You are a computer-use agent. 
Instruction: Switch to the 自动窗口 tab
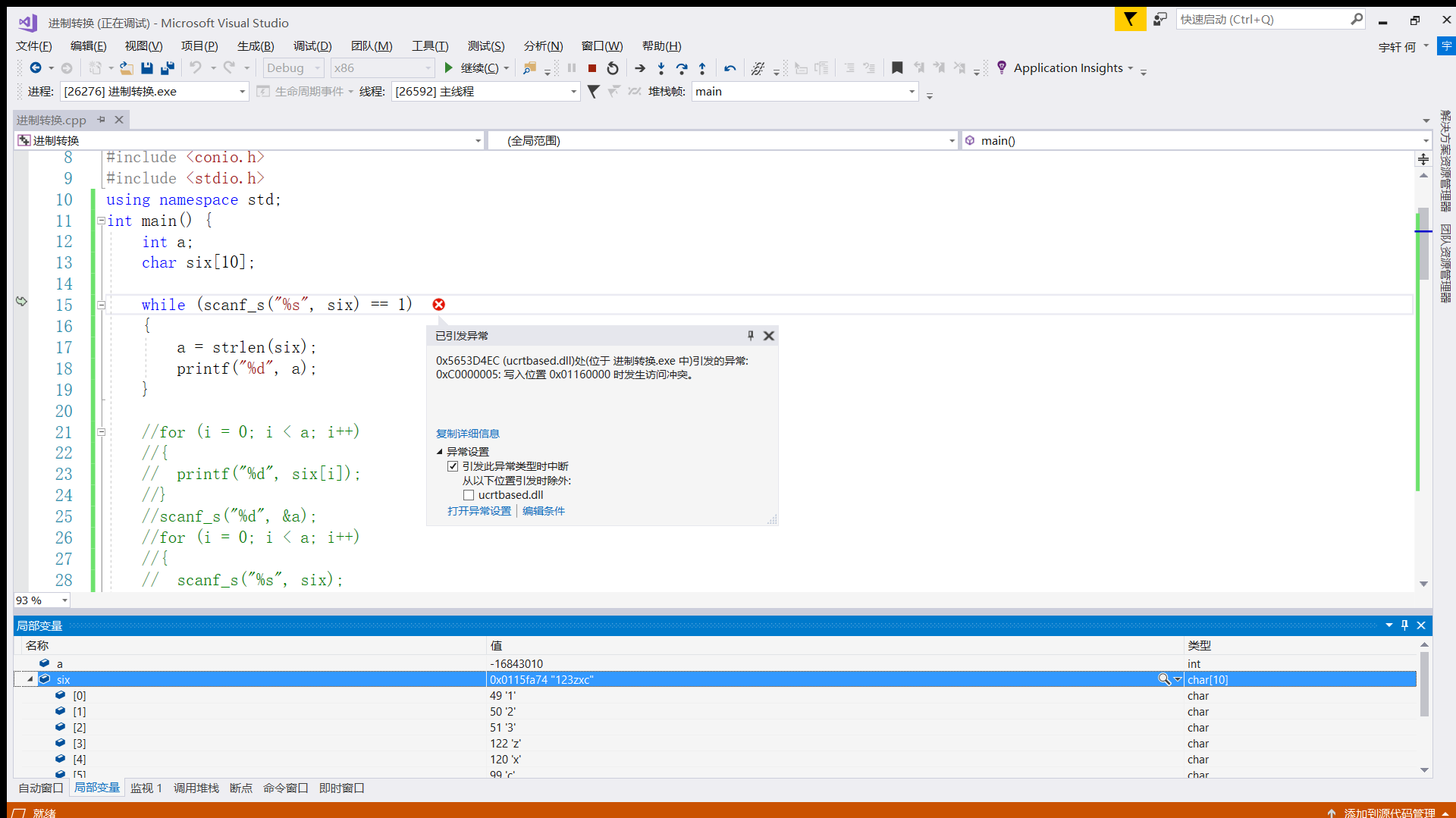[x=40, y=788]
